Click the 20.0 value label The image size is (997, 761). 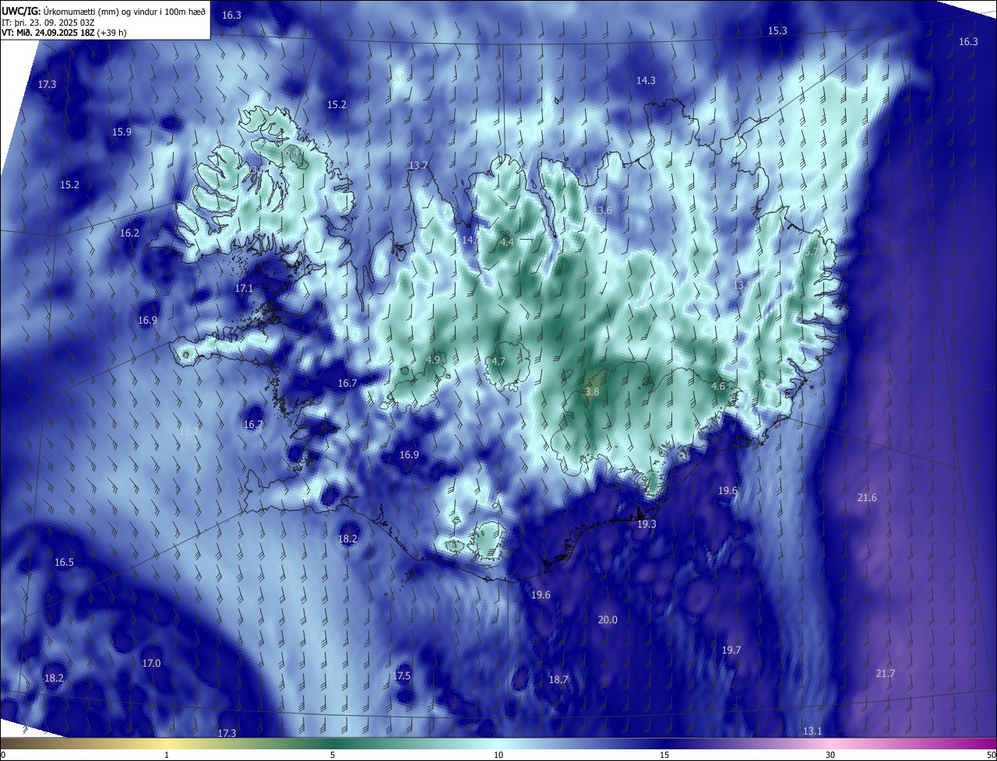608,619
